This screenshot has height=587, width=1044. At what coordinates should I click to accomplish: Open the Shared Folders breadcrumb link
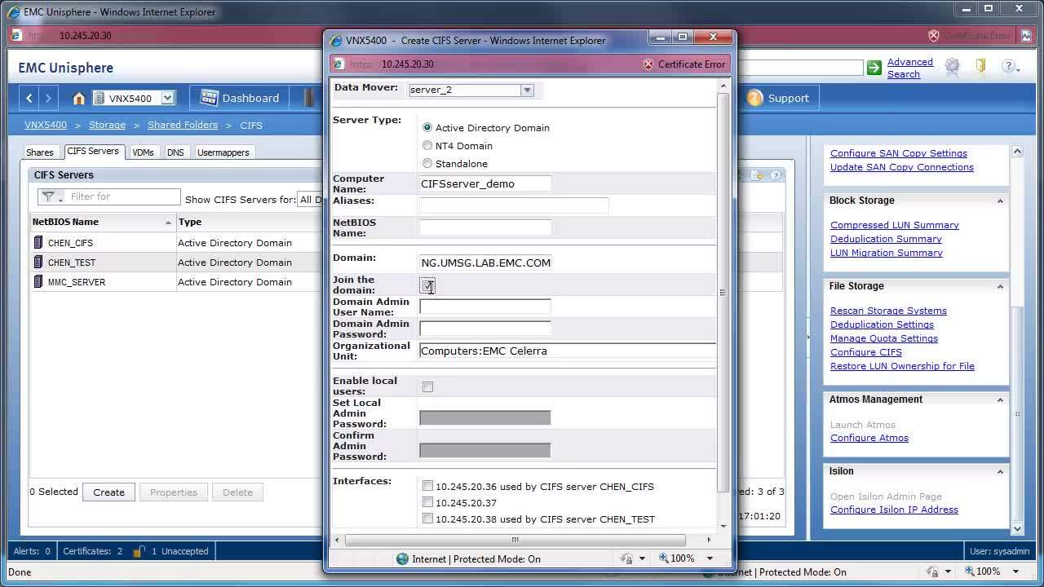[x=183, y=125]
